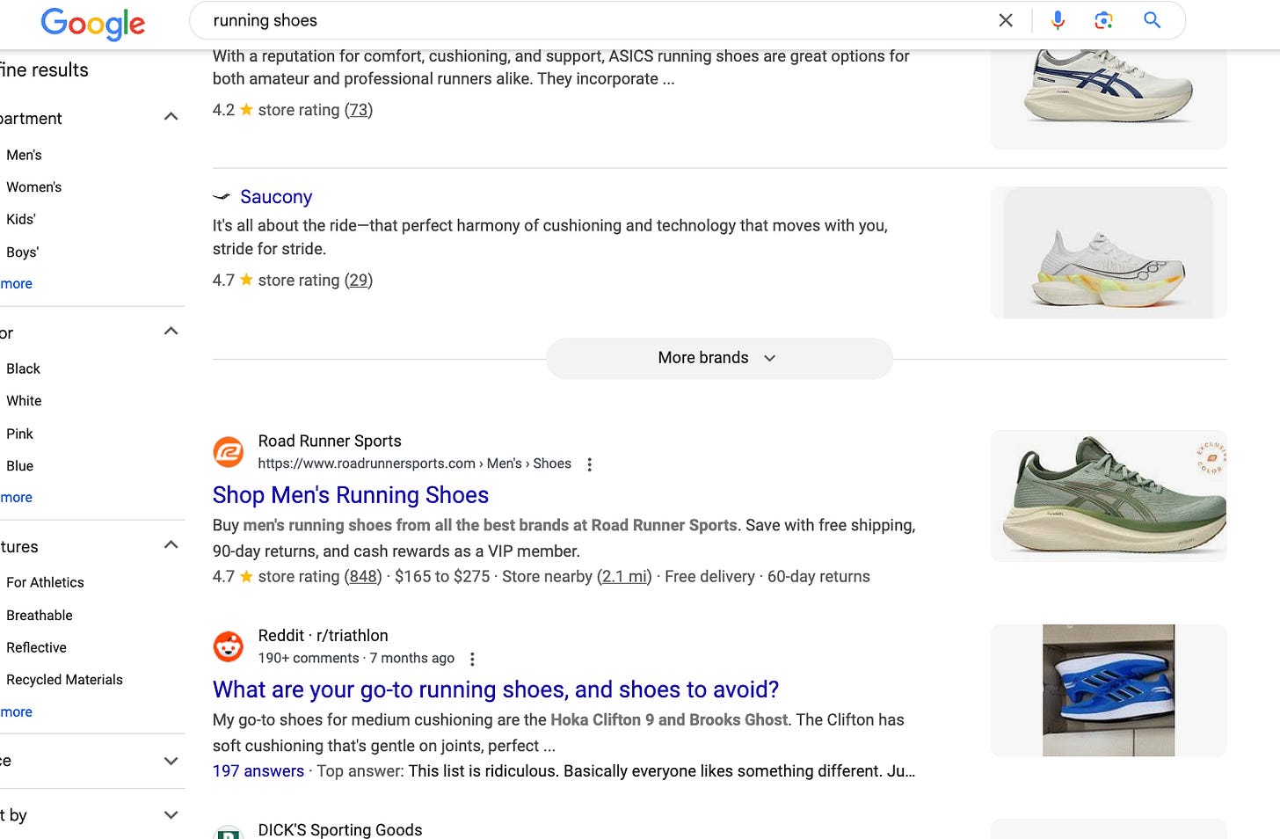This screenshot has width=1280, height=839.
Task: Submit search with magnifier icon
Action: [1152, 20]
